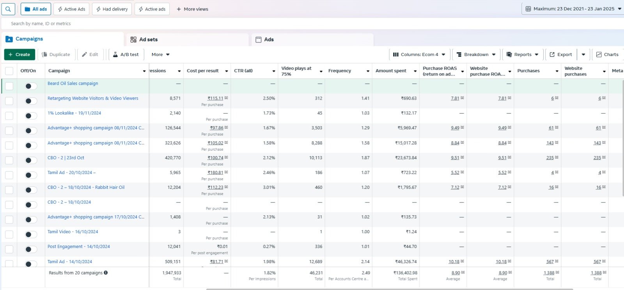Click the search by name input field

click(156, 24)
